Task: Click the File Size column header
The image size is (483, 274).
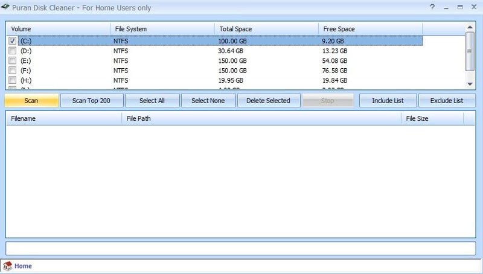Action: pos(432,118)
